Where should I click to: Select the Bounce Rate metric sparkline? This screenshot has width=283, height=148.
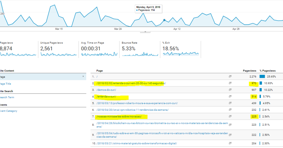click(140, 54)
